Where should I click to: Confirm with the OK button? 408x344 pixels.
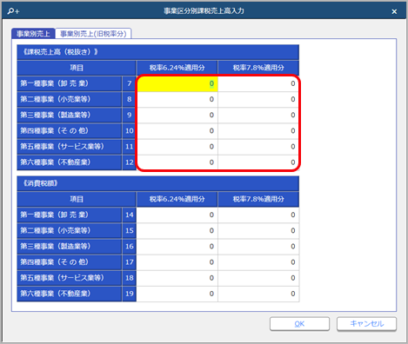point(299,324)
